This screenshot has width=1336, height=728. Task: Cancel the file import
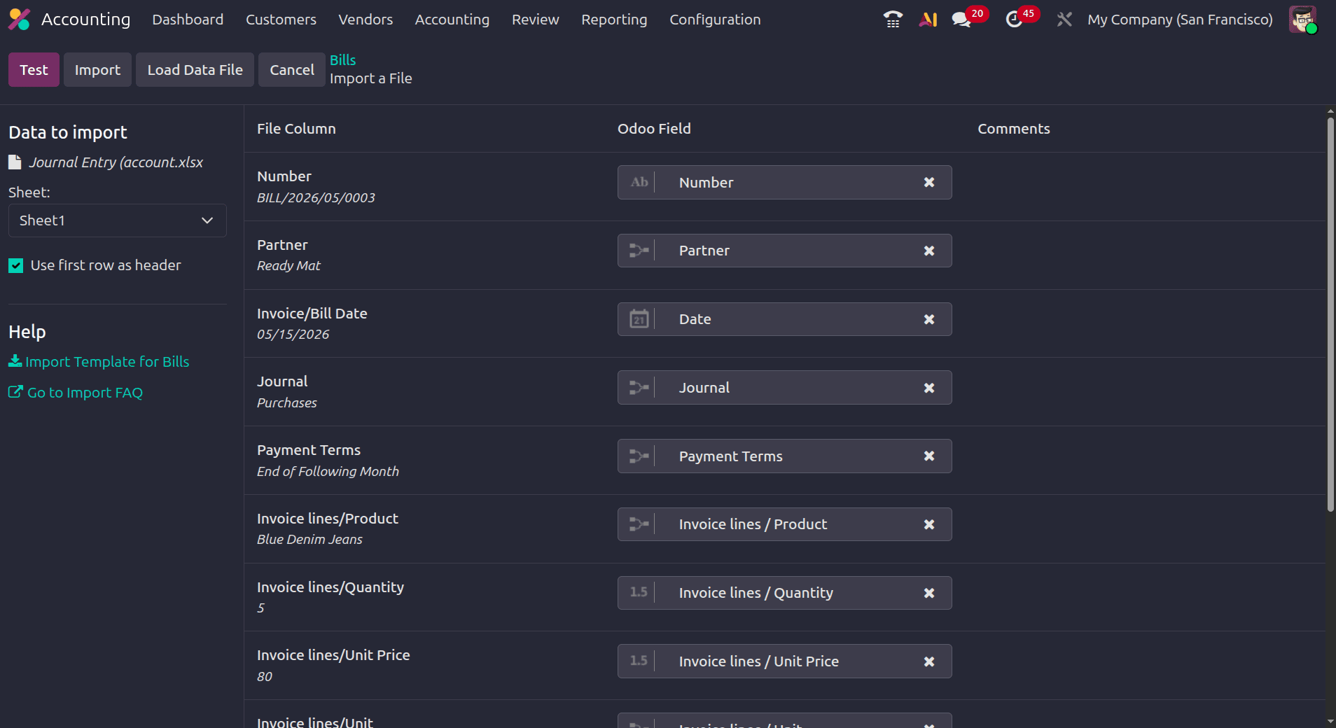point(292,70)
